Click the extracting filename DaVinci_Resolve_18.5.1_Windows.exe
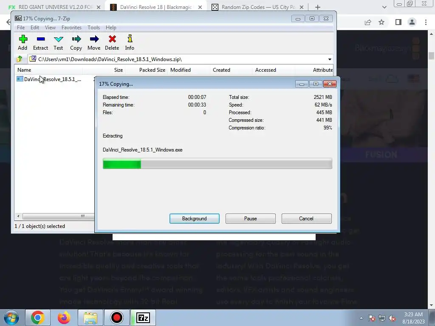435x326 pixels. tap(143, 150)
